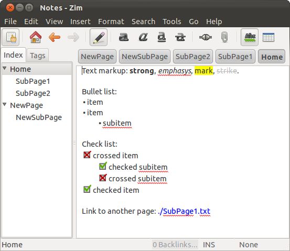Screen dimensions: 290x251
Task: Click the Bullet list: heading text
Action: [99, 92]
